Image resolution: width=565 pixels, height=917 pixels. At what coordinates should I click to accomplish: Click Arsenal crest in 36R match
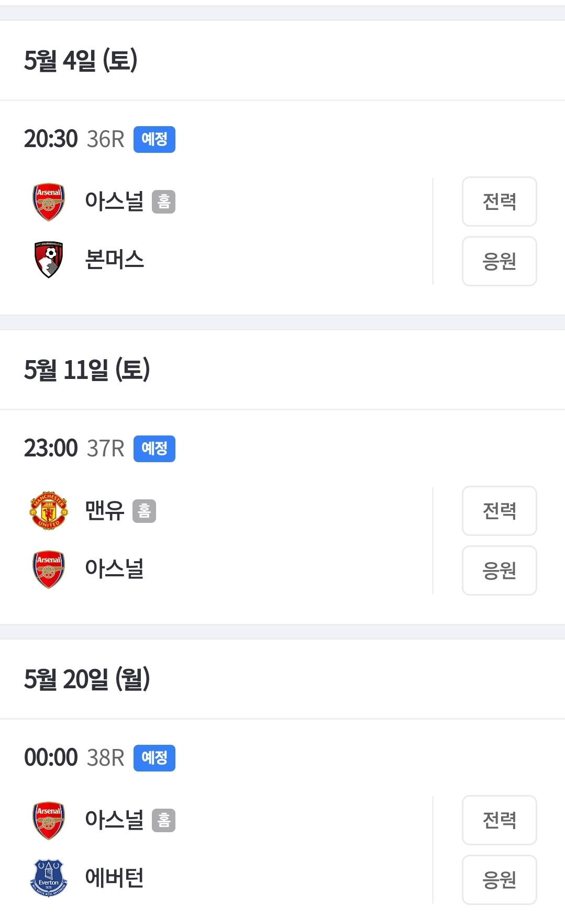[49, 202]
